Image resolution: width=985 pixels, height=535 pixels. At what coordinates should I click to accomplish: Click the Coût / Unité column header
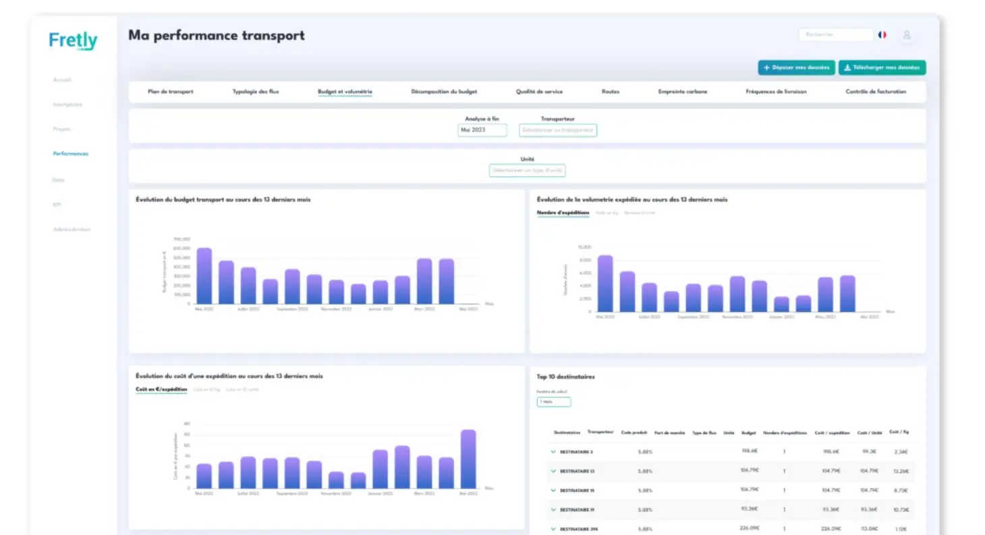870,433
